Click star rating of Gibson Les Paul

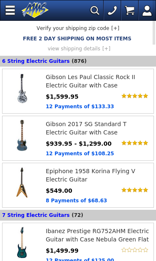click(x=135, y=96)
